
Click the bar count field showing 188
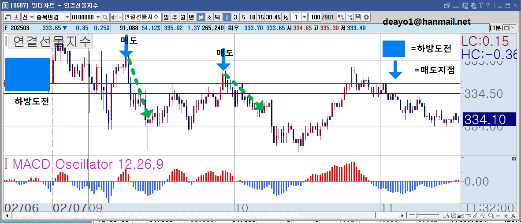pyautogui.click(x=314, y=17)
